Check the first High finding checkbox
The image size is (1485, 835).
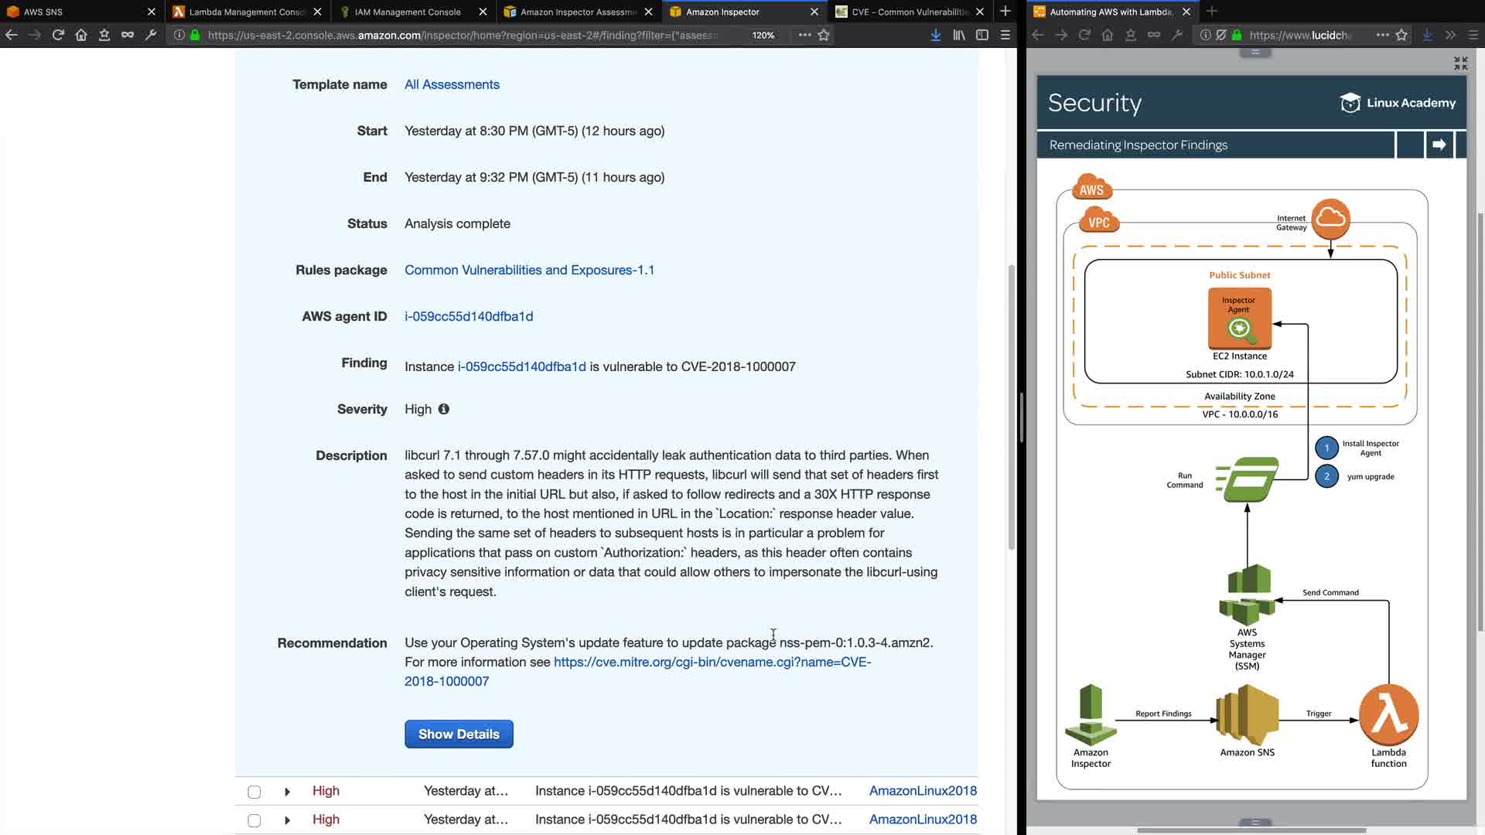pos(254,792)
